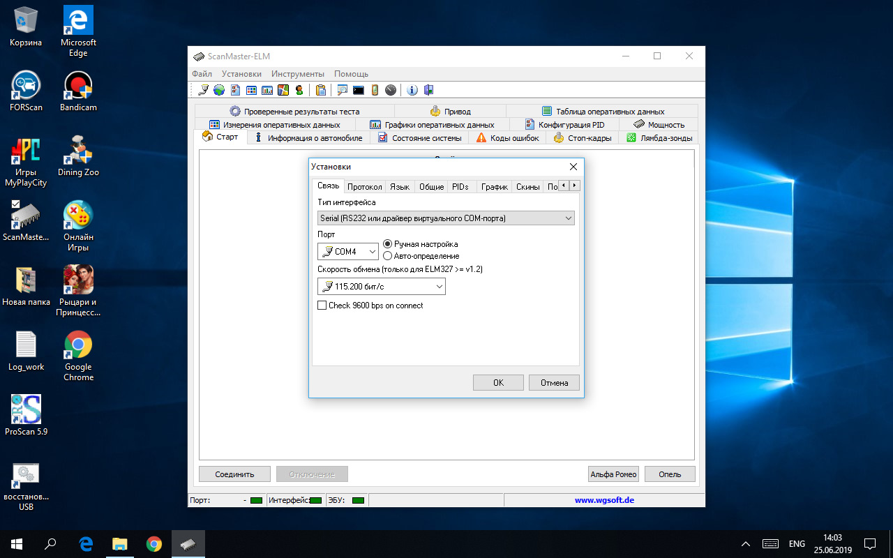
Task: Open the Файл menu
Action: [x=202, y=74]
